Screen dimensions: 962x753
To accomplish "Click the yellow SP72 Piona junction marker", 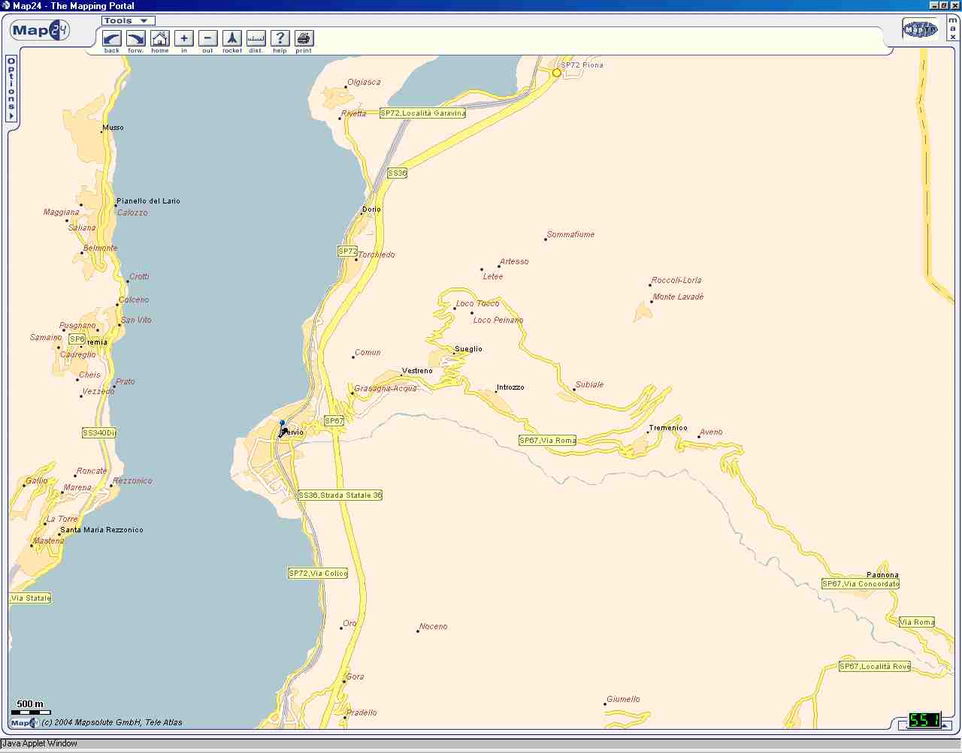I will 557,73.
